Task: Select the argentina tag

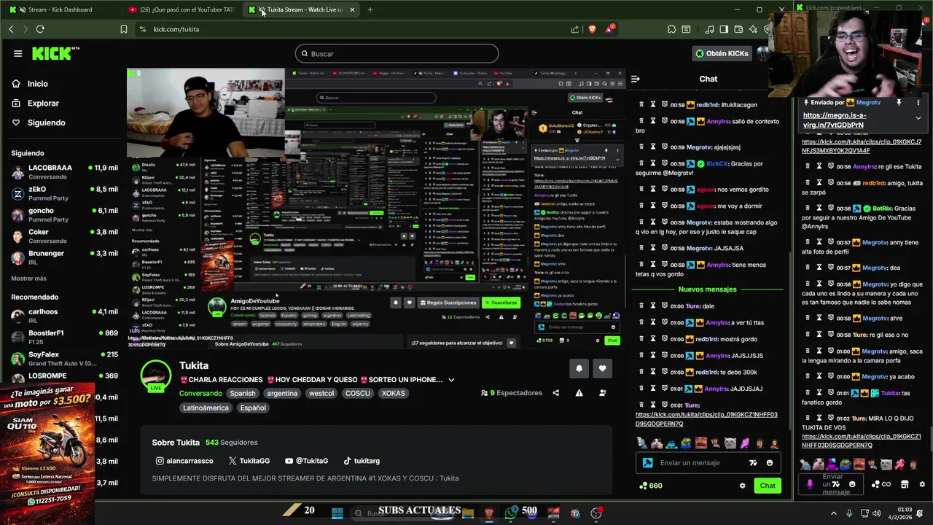Action: tap(282, 393)
